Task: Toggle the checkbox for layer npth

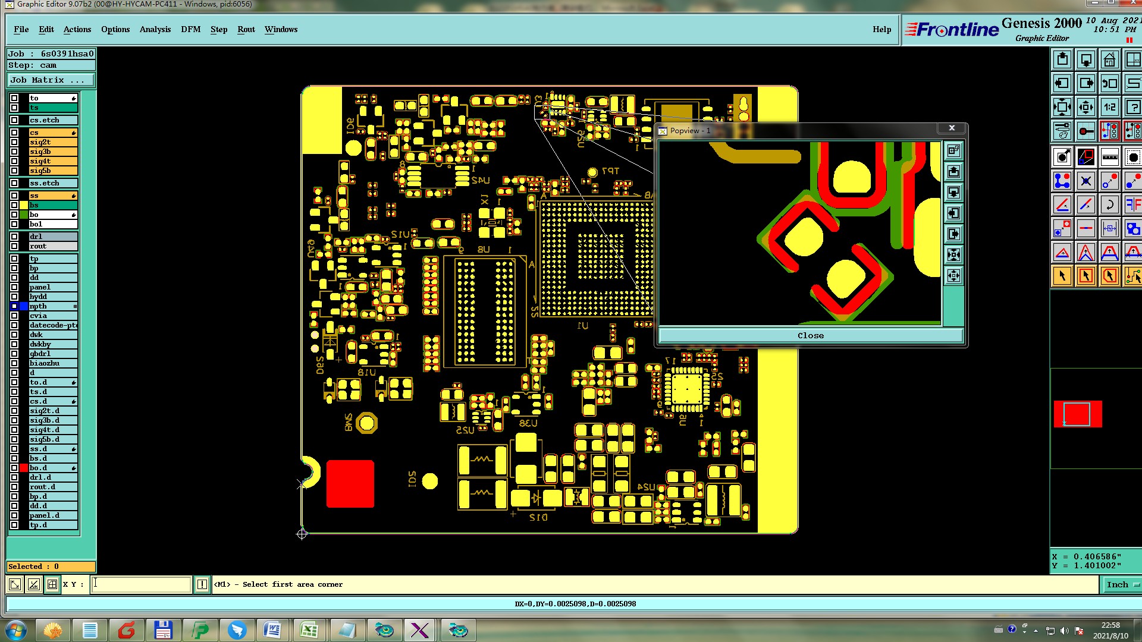Action: pyautogui.click(x=14, y=306)
